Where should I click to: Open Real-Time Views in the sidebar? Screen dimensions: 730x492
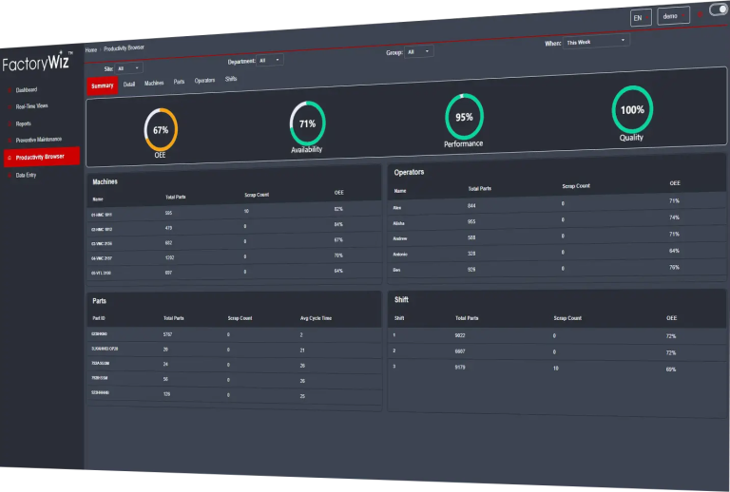pyautogui.click(x=31, y=106)
